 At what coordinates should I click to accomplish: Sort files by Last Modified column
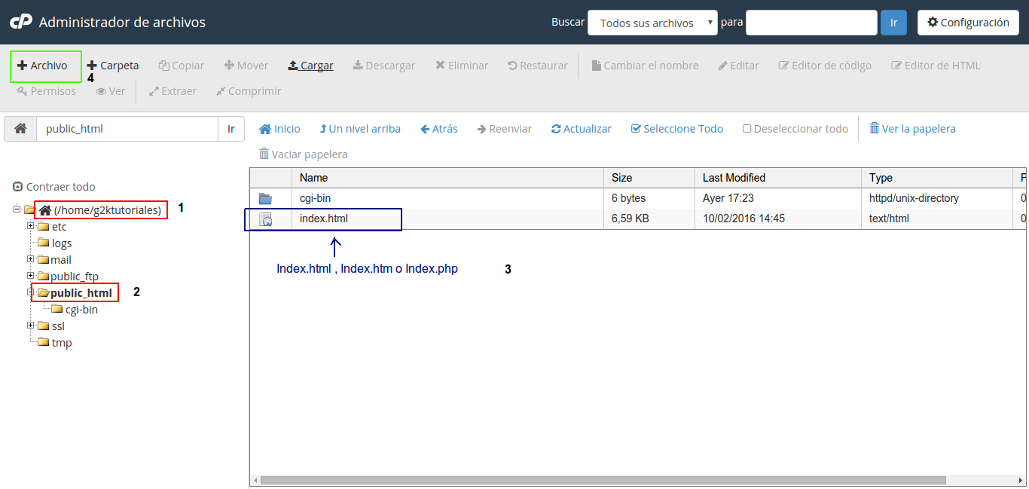point(734,178)
